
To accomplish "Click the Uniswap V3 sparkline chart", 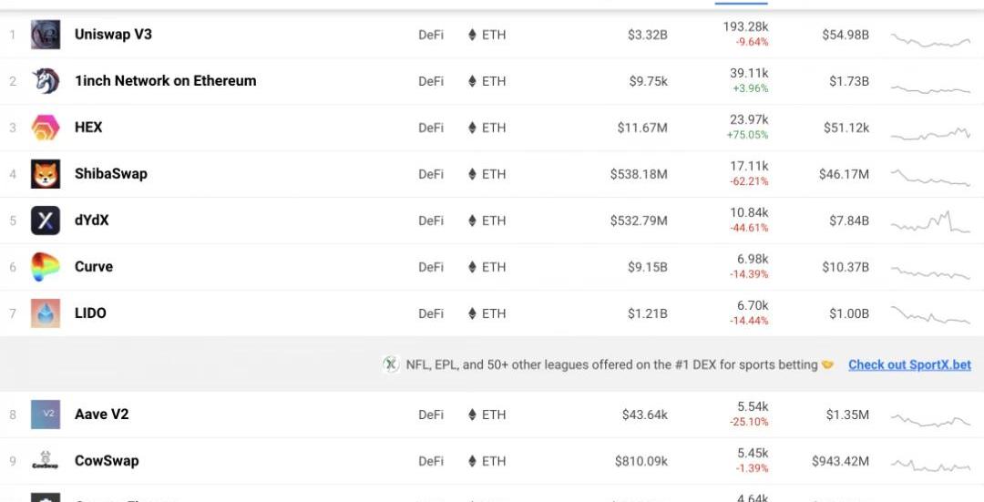I will (930, 40).
